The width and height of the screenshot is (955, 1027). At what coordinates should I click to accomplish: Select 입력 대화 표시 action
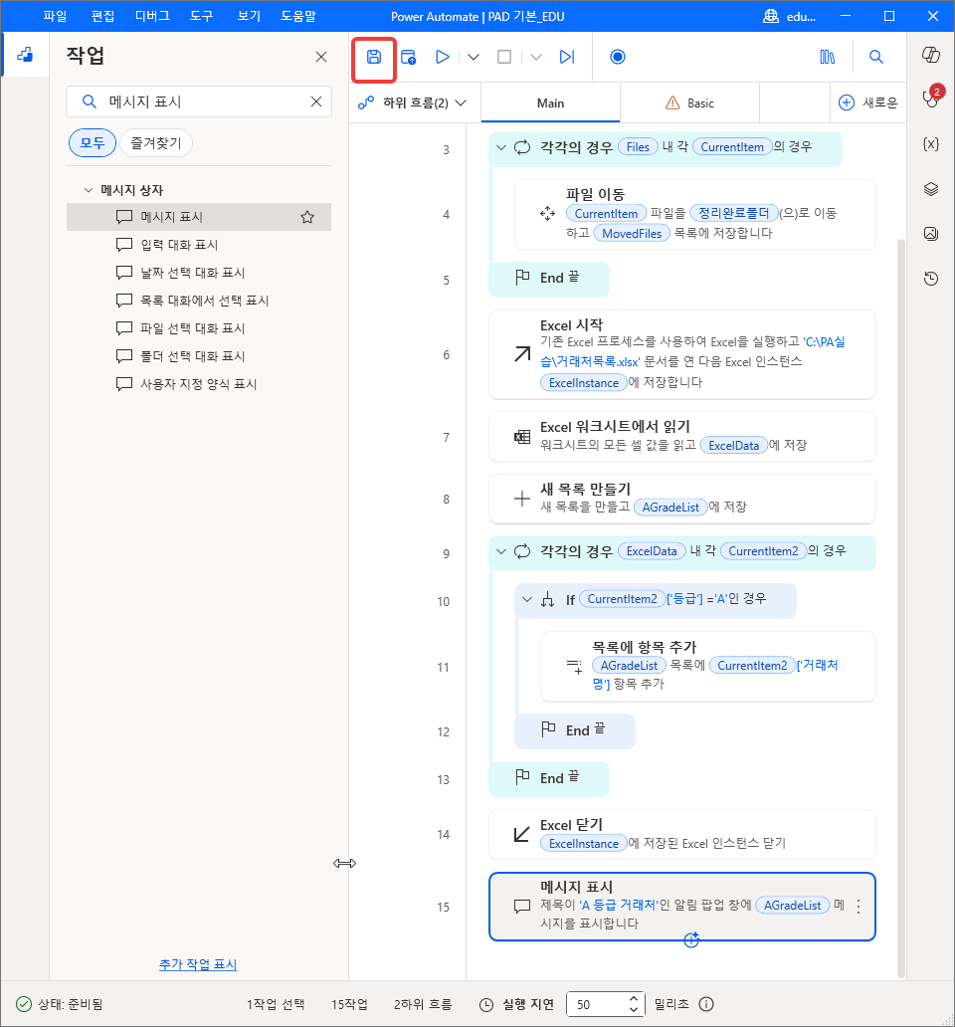click(x=199, y=245)
